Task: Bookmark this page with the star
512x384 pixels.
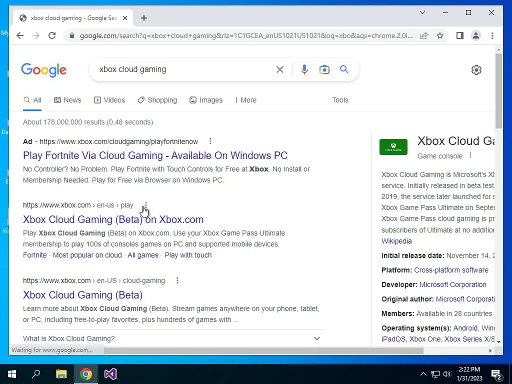Action: click(440, 35)
